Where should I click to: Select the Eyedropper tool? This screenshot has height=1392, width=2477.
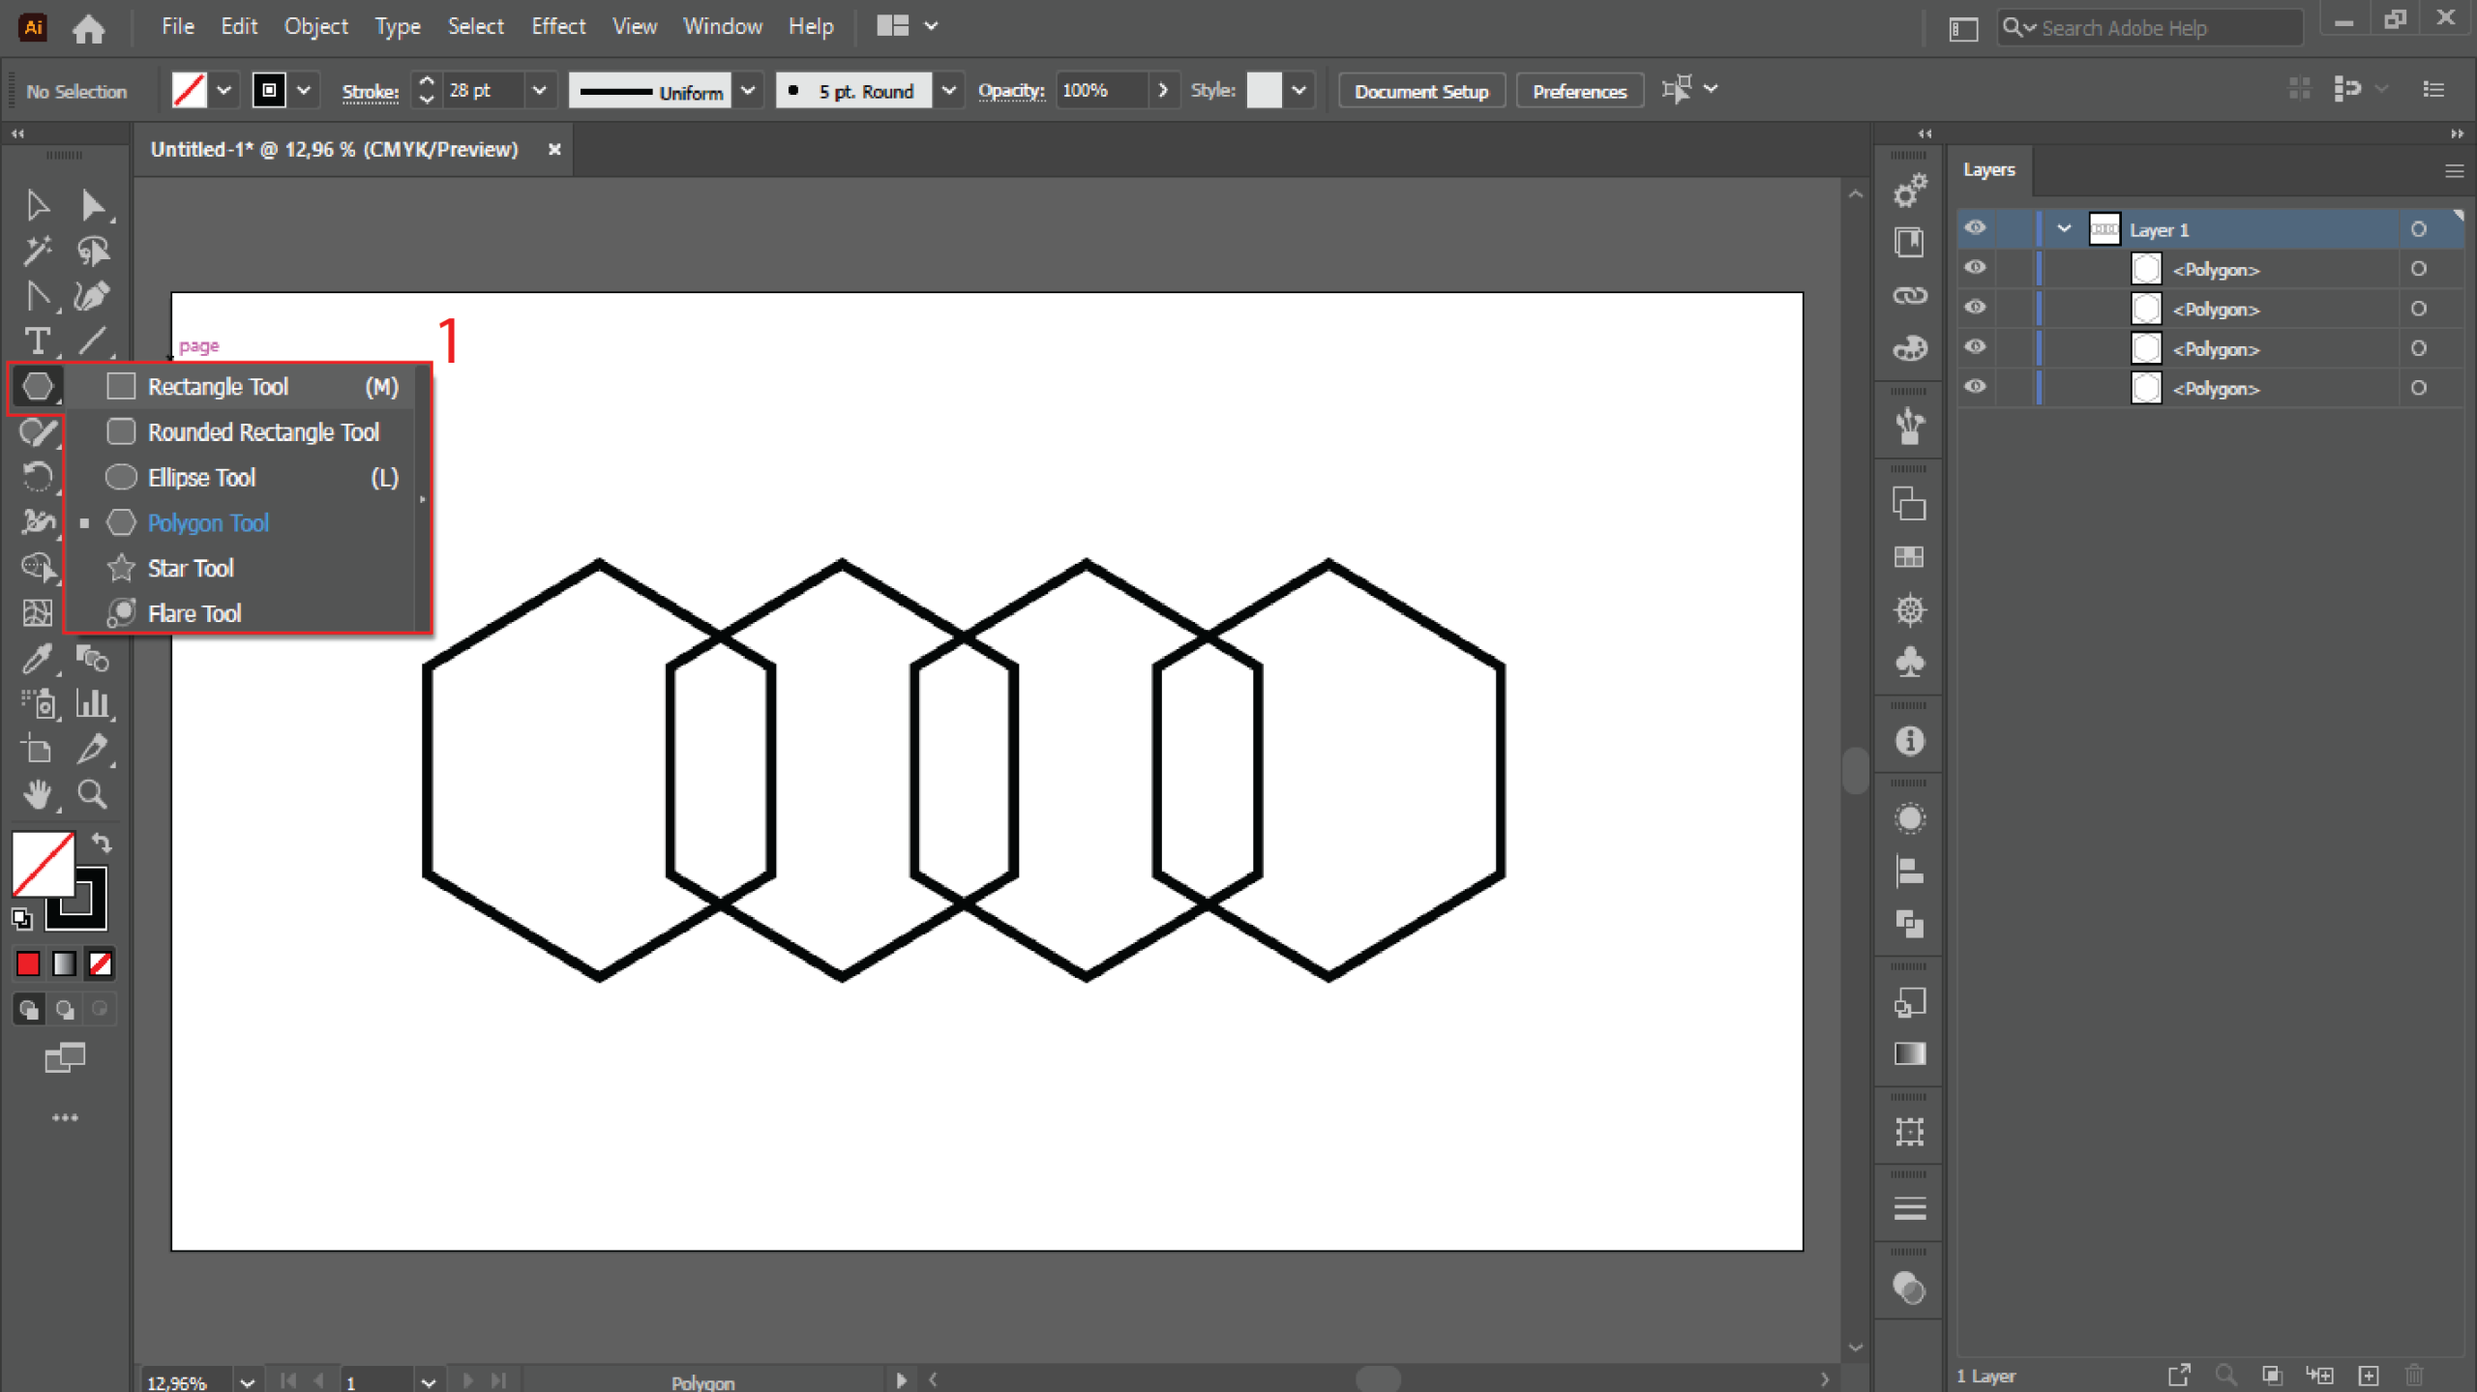[38, 659]
